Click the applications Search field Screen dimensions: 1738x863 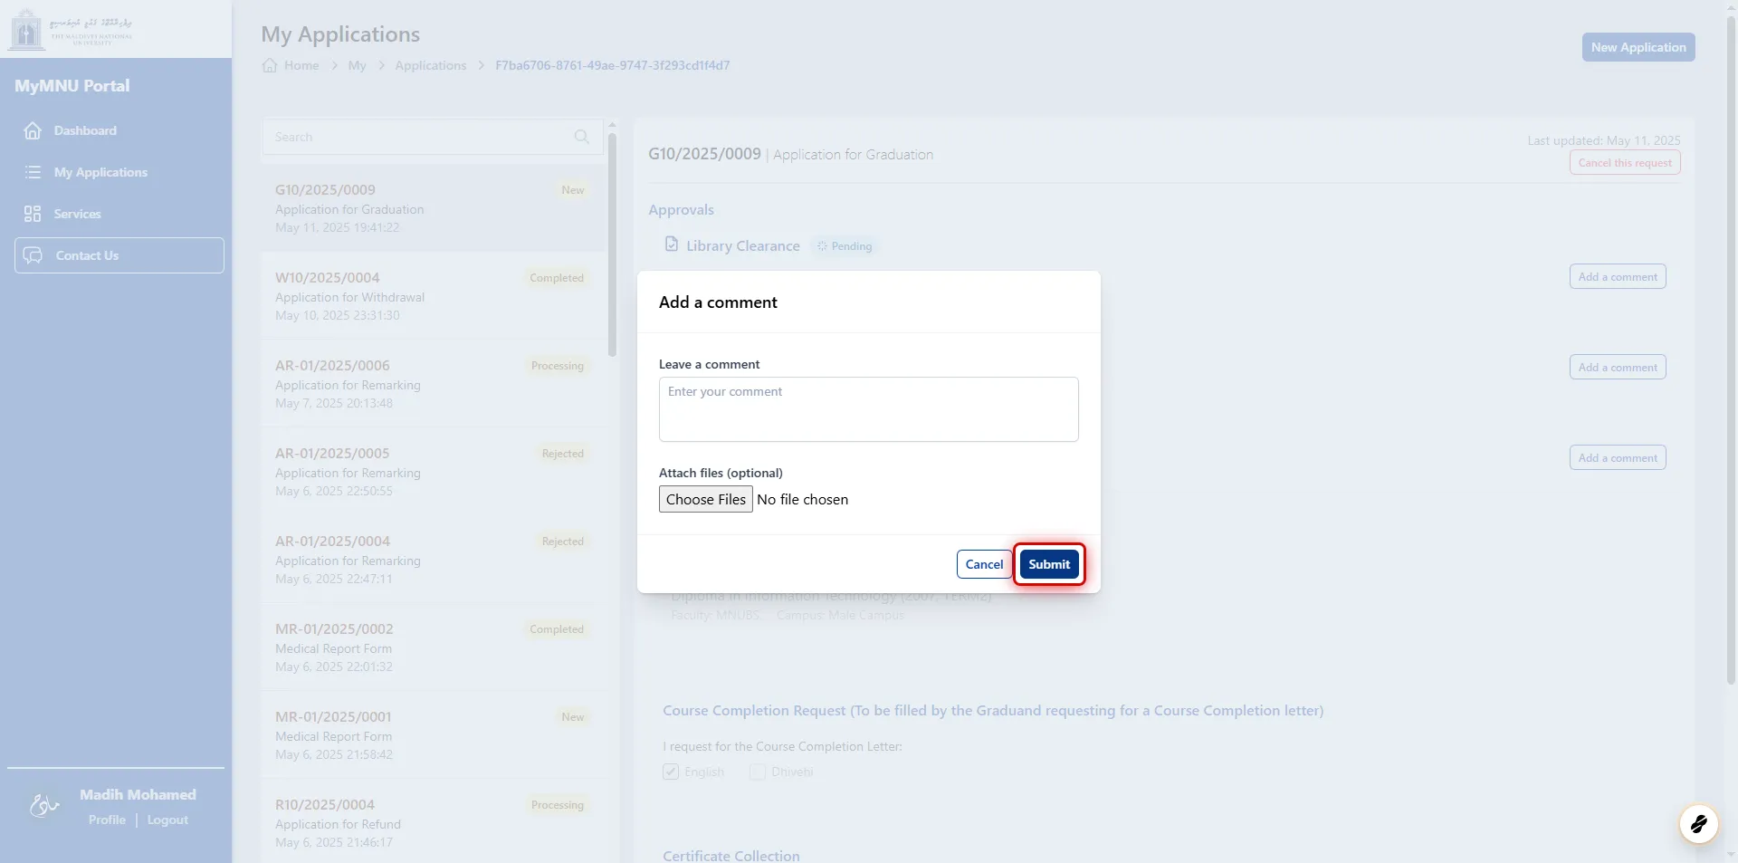(433, 137)
